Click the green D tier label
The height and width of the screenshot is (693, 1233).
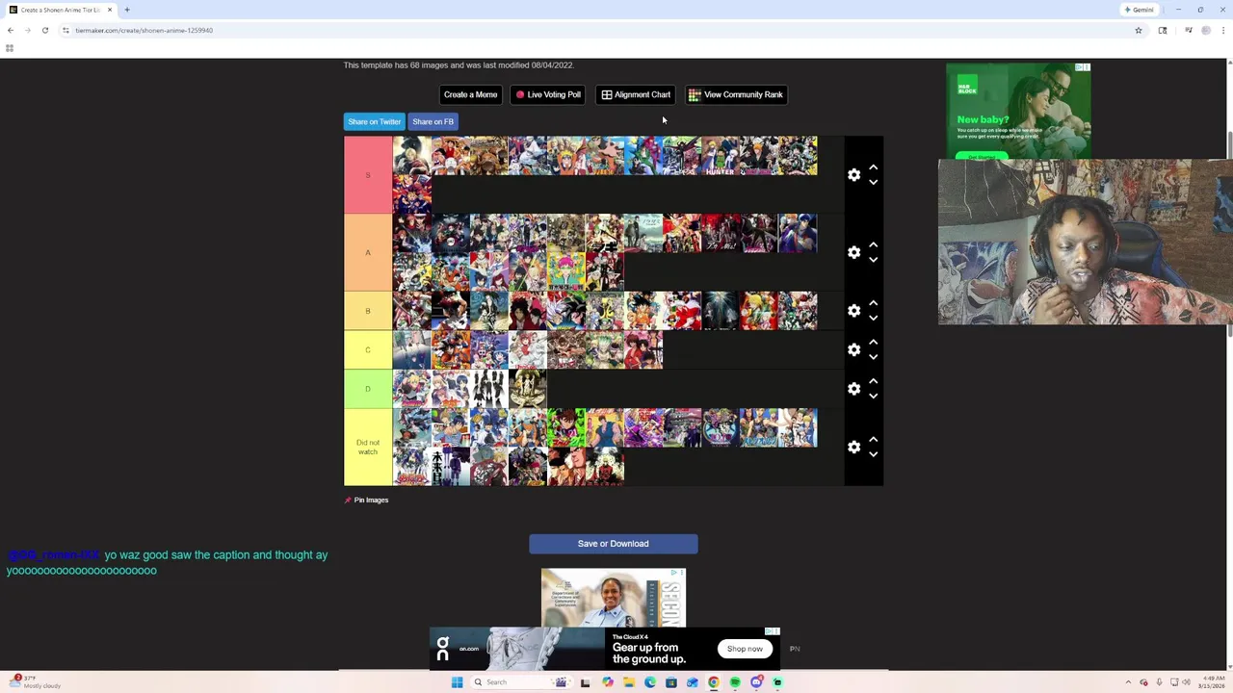tap(368, 389)
